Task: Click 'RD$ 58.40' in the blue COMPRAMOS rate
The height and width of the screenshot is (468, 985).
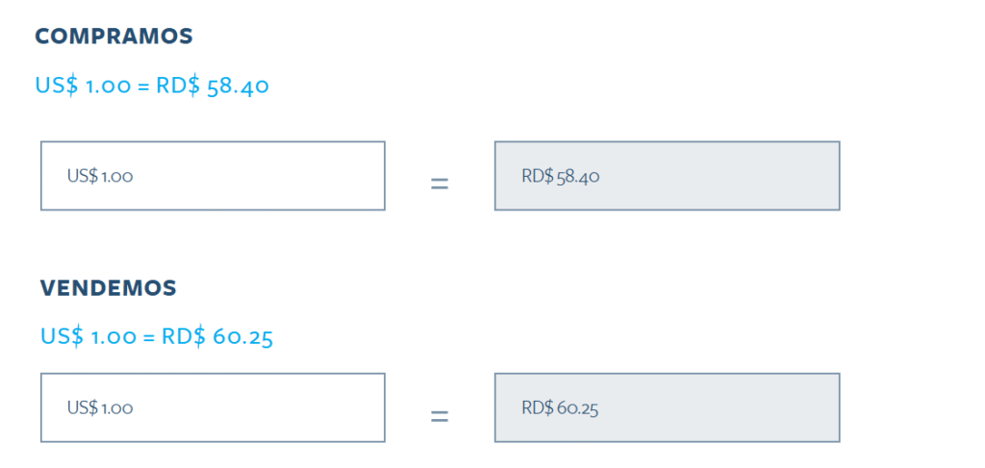Action: (x=213, y=86)
